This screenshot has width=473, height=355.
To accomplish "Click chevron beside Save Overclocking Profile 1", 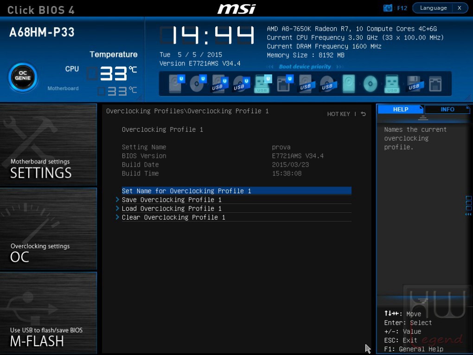I will (x=117, y=200).
